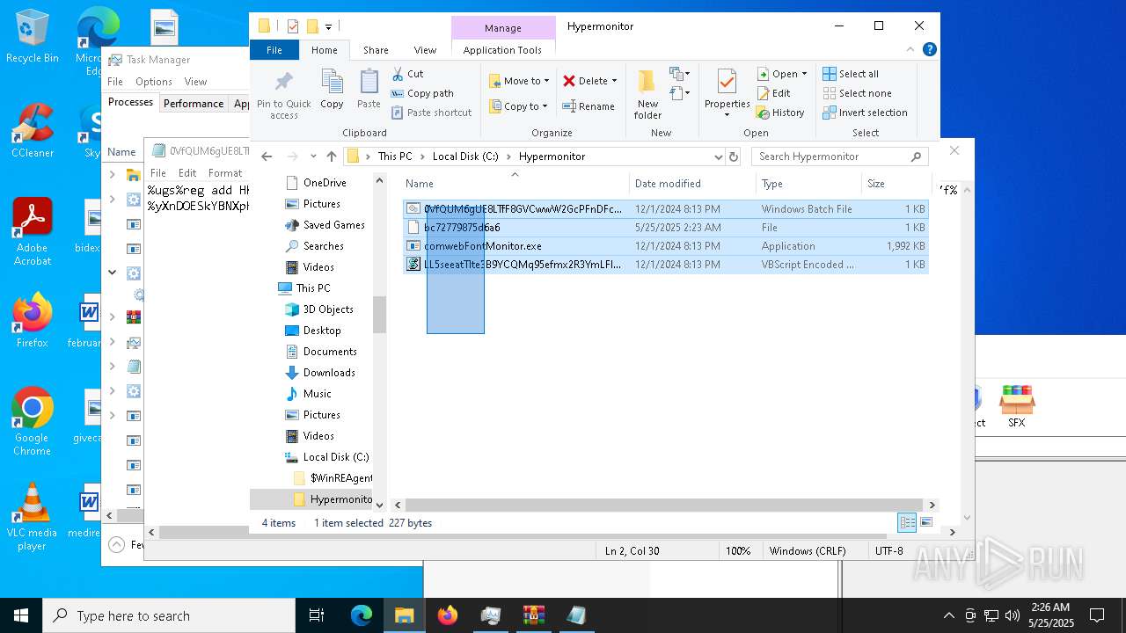Open Notepad Format menu
1126x633 pixels.
pos(225,173)
